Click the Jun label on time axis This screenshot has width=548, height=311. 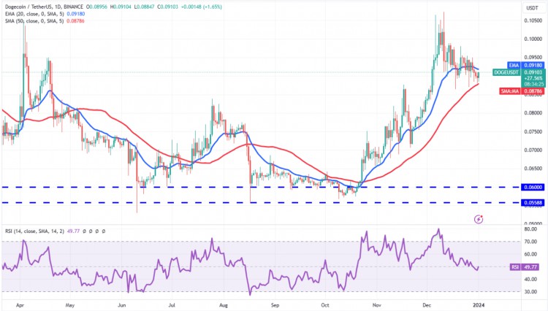pyautogui.click(x=121, y=305)
